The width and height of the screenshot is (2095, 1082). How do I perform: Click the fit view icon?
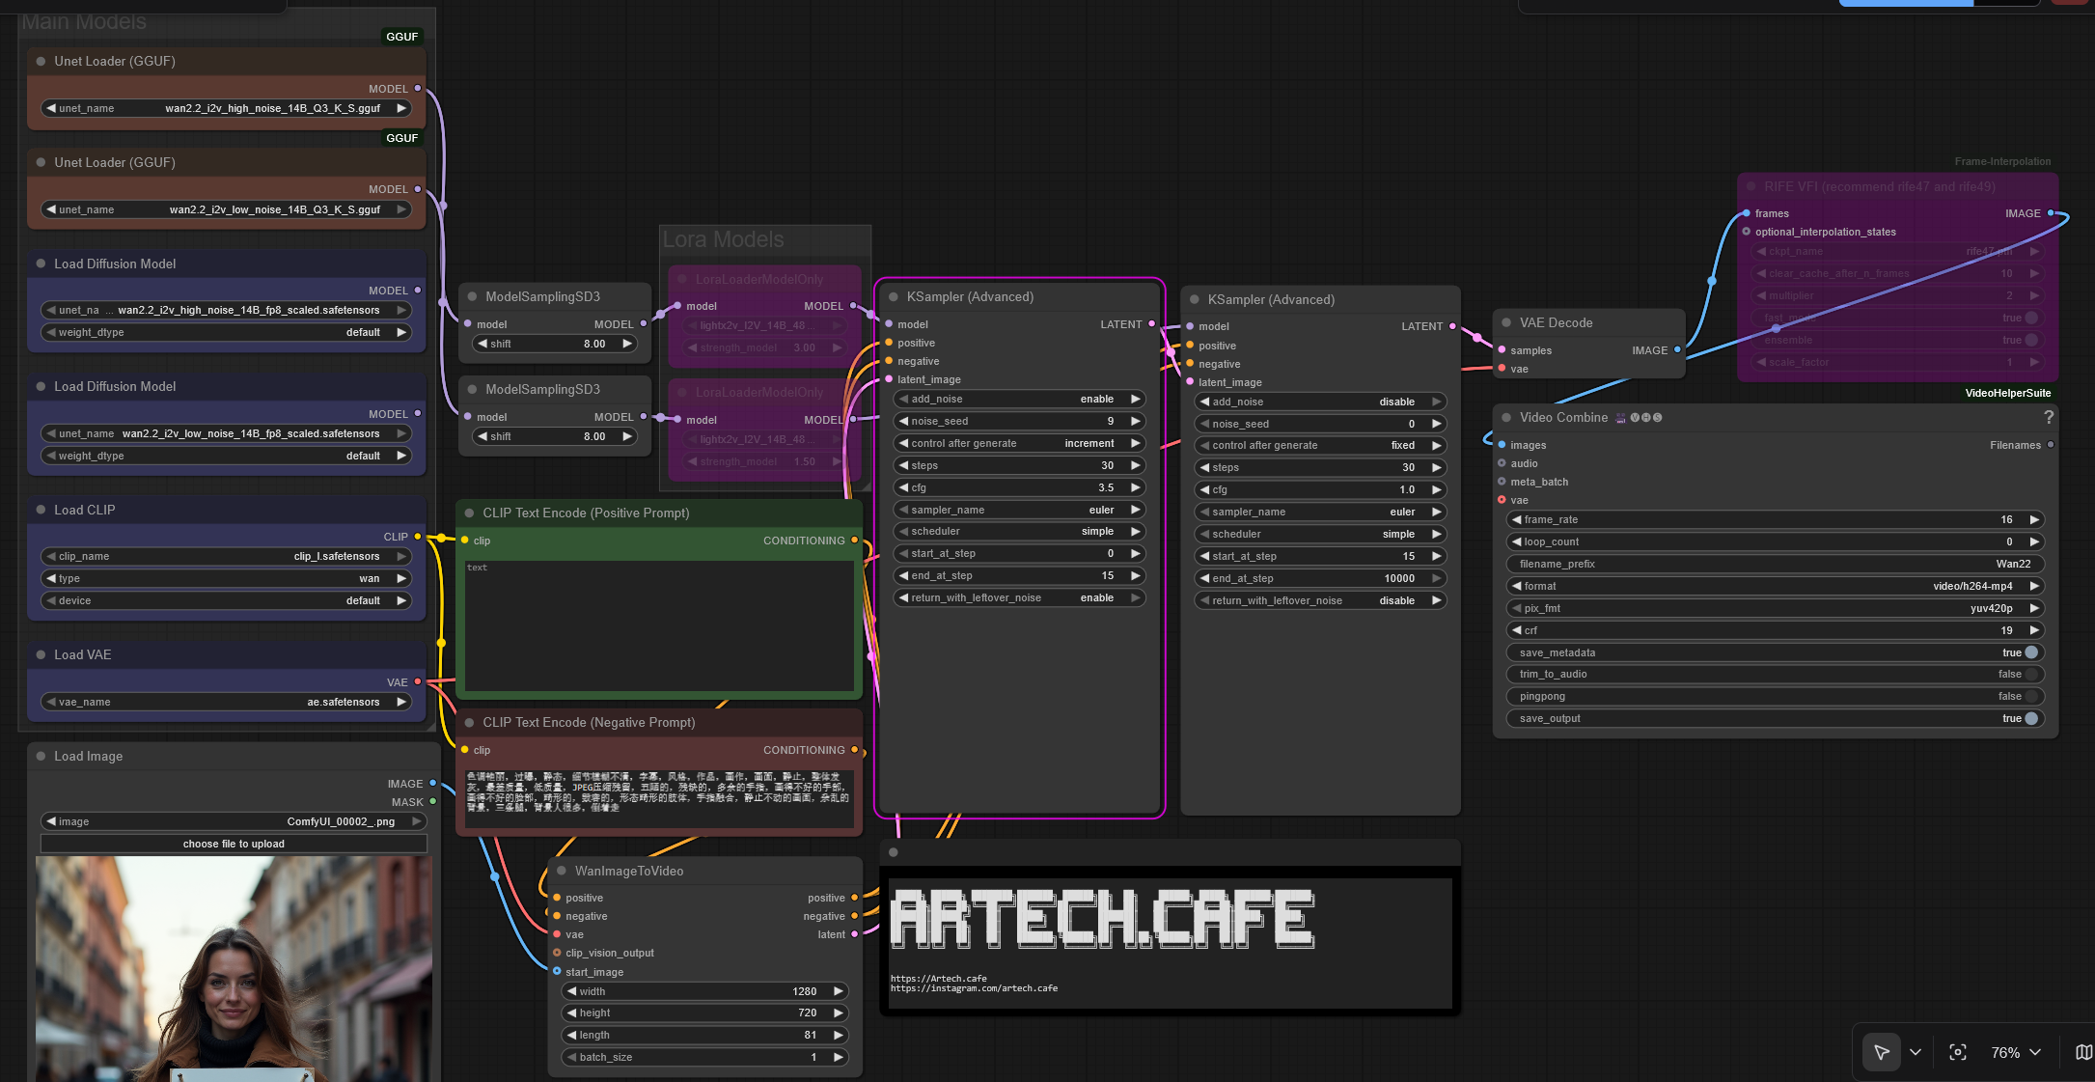1957,1052
